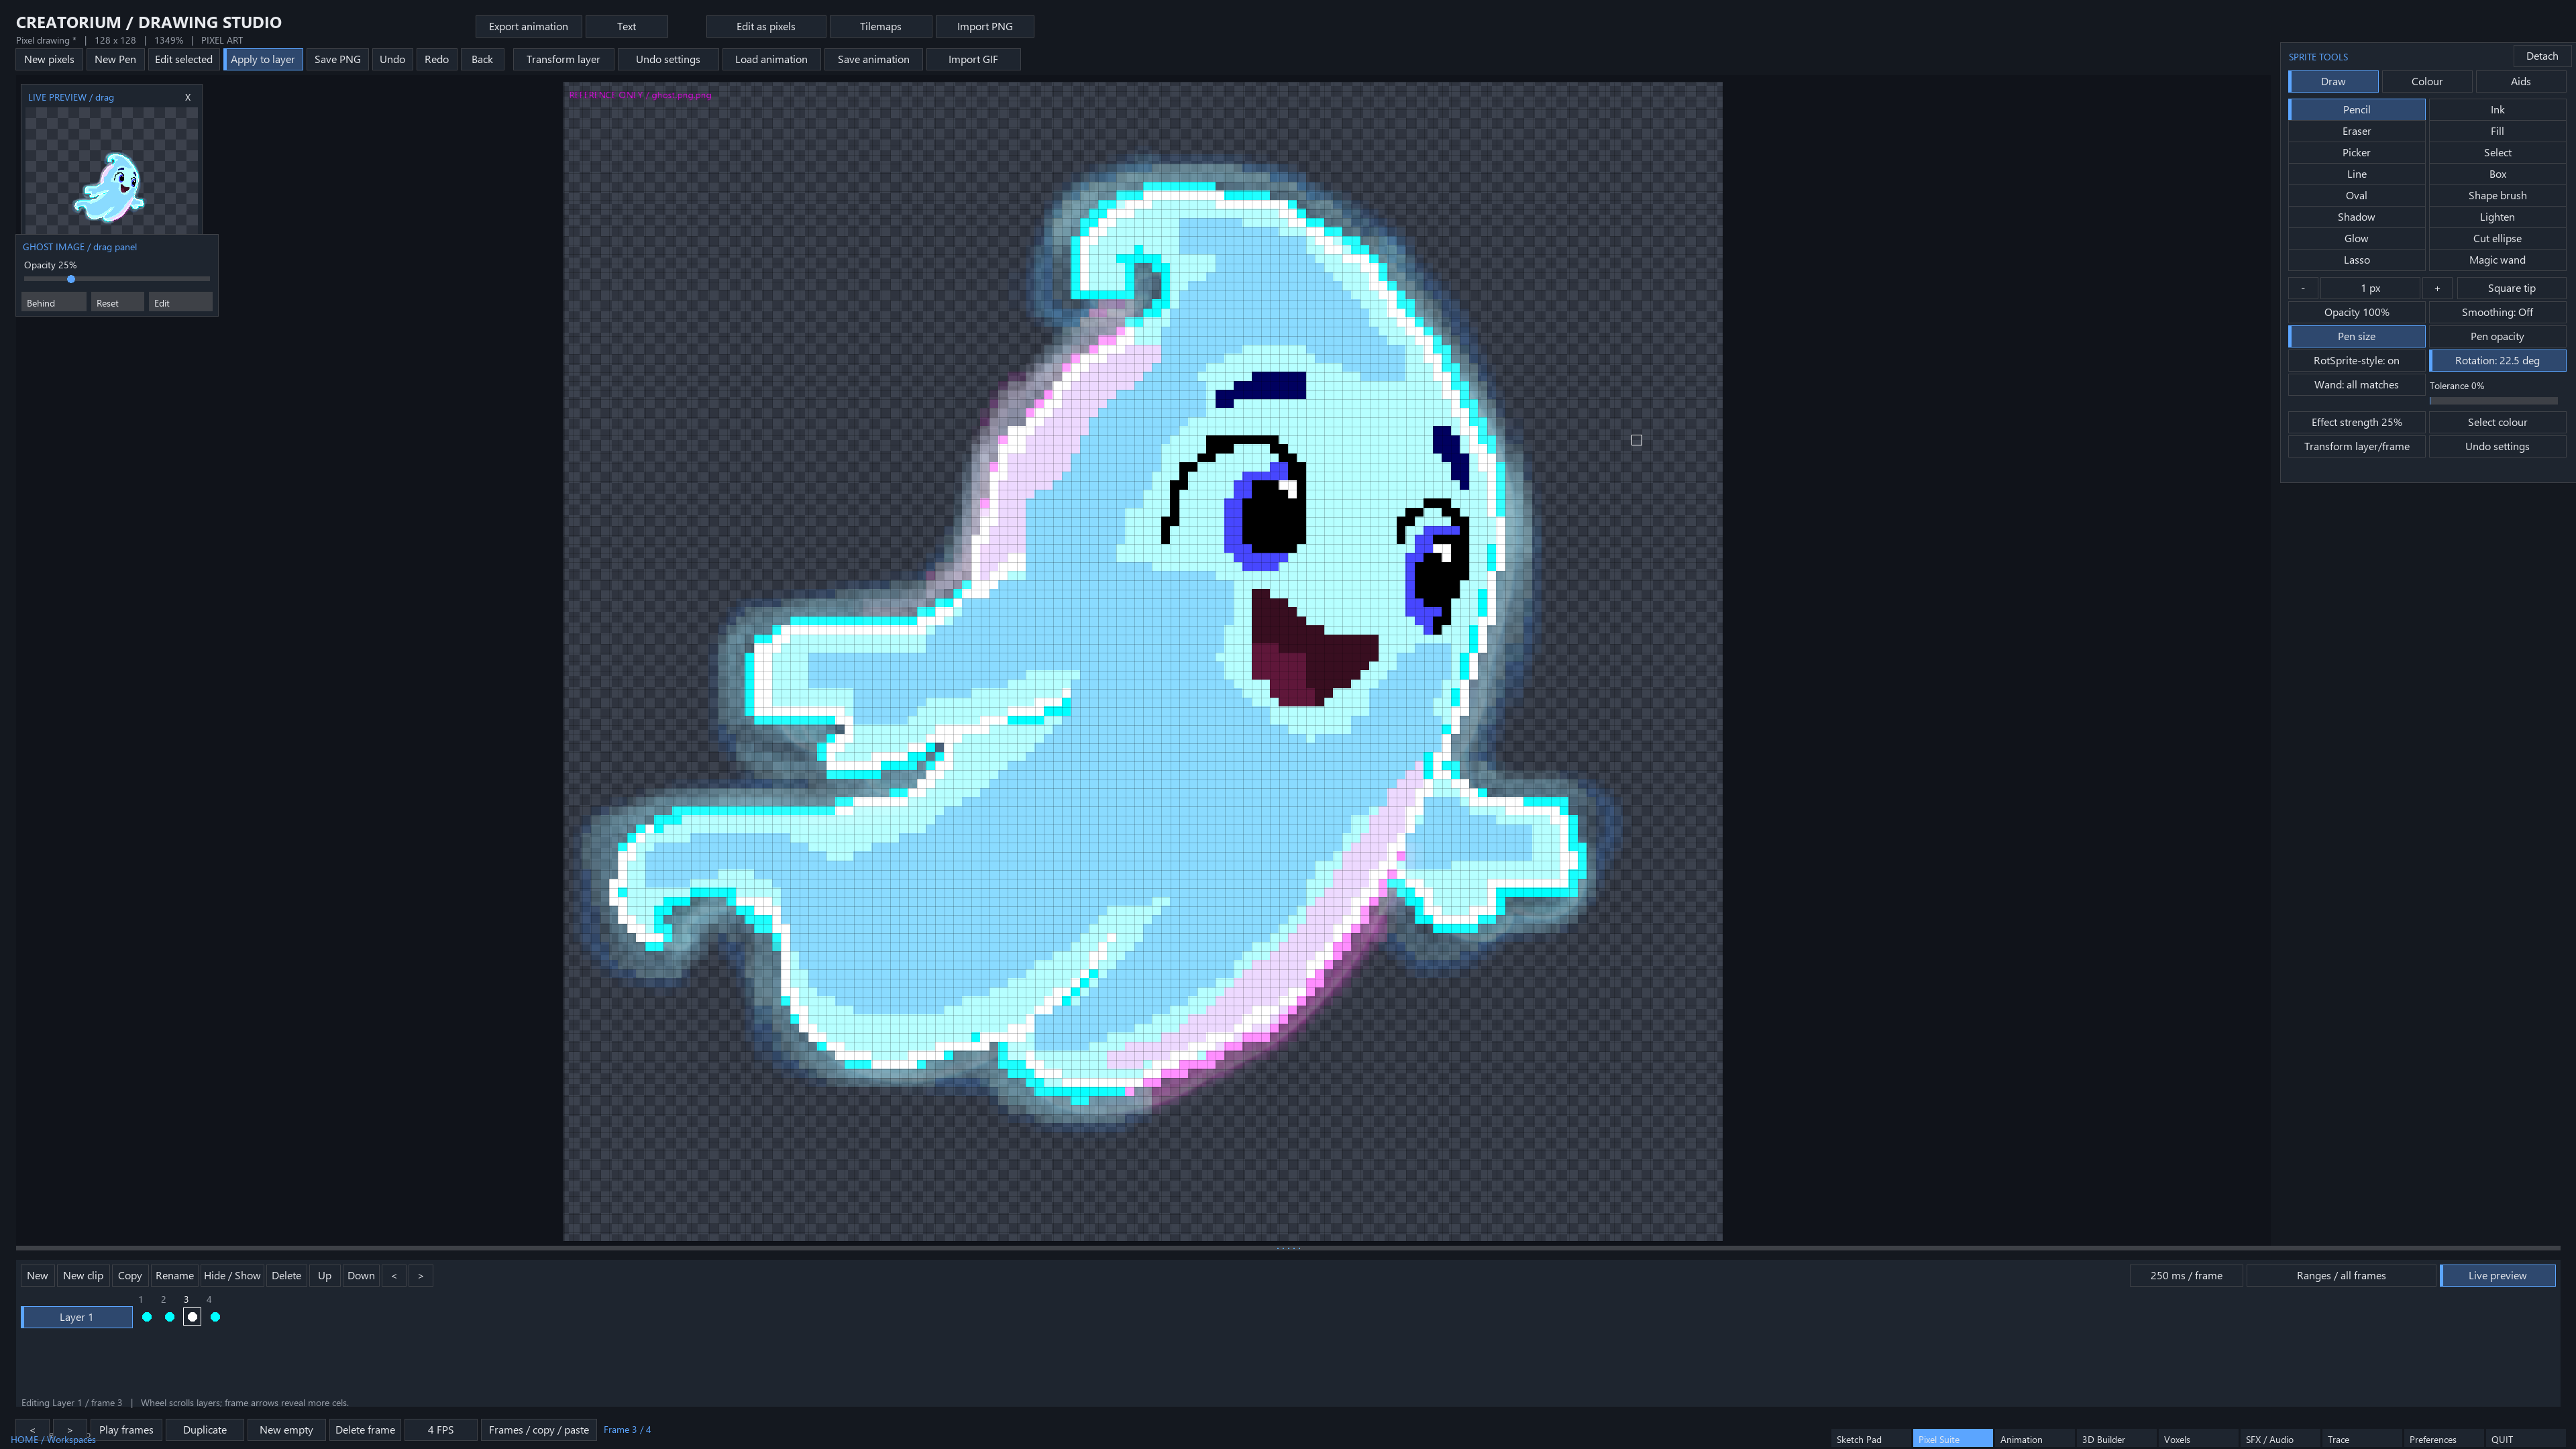Decrease brush size with minus button
The image size is (2576, 1449).
2303,288
